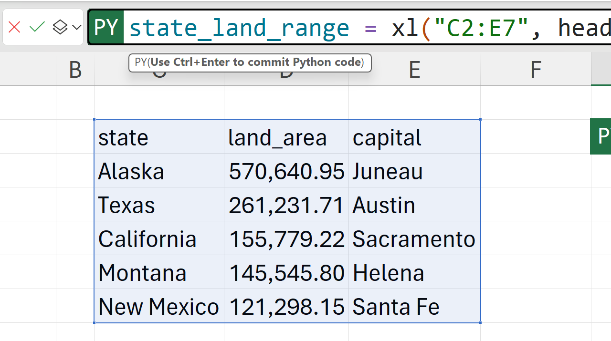Click the Python output type icon

(x=60, y=28)
